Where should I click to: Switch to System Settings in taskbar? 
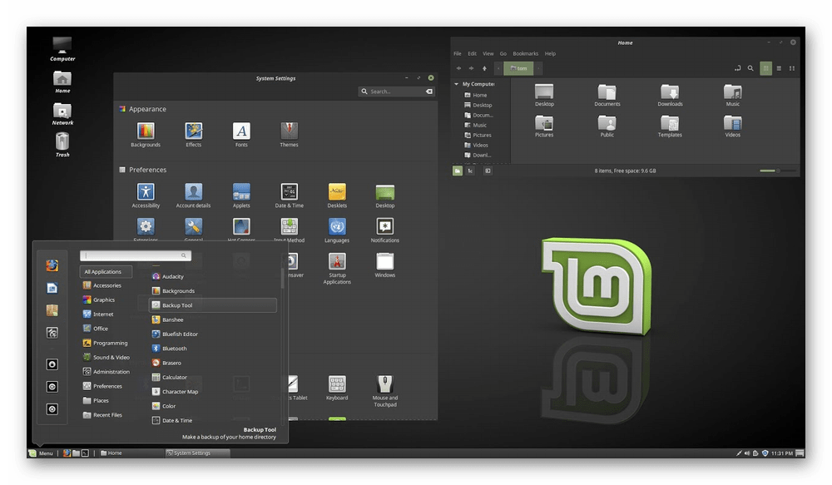tap(197, 453)
